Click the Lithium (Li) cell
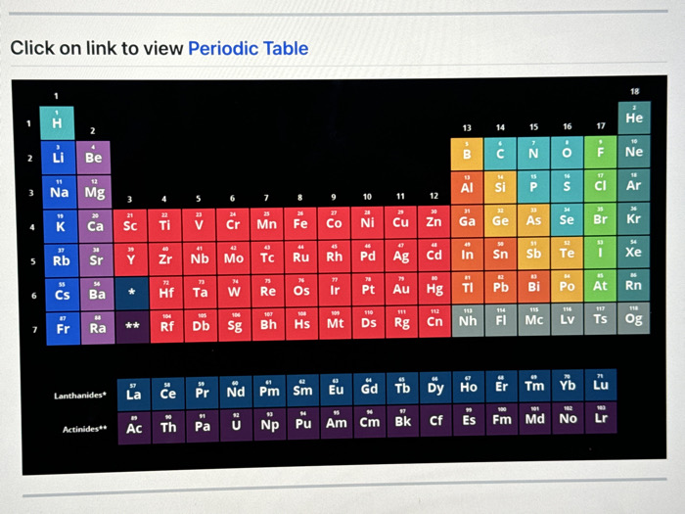685x514 pixels. [59, 158]
